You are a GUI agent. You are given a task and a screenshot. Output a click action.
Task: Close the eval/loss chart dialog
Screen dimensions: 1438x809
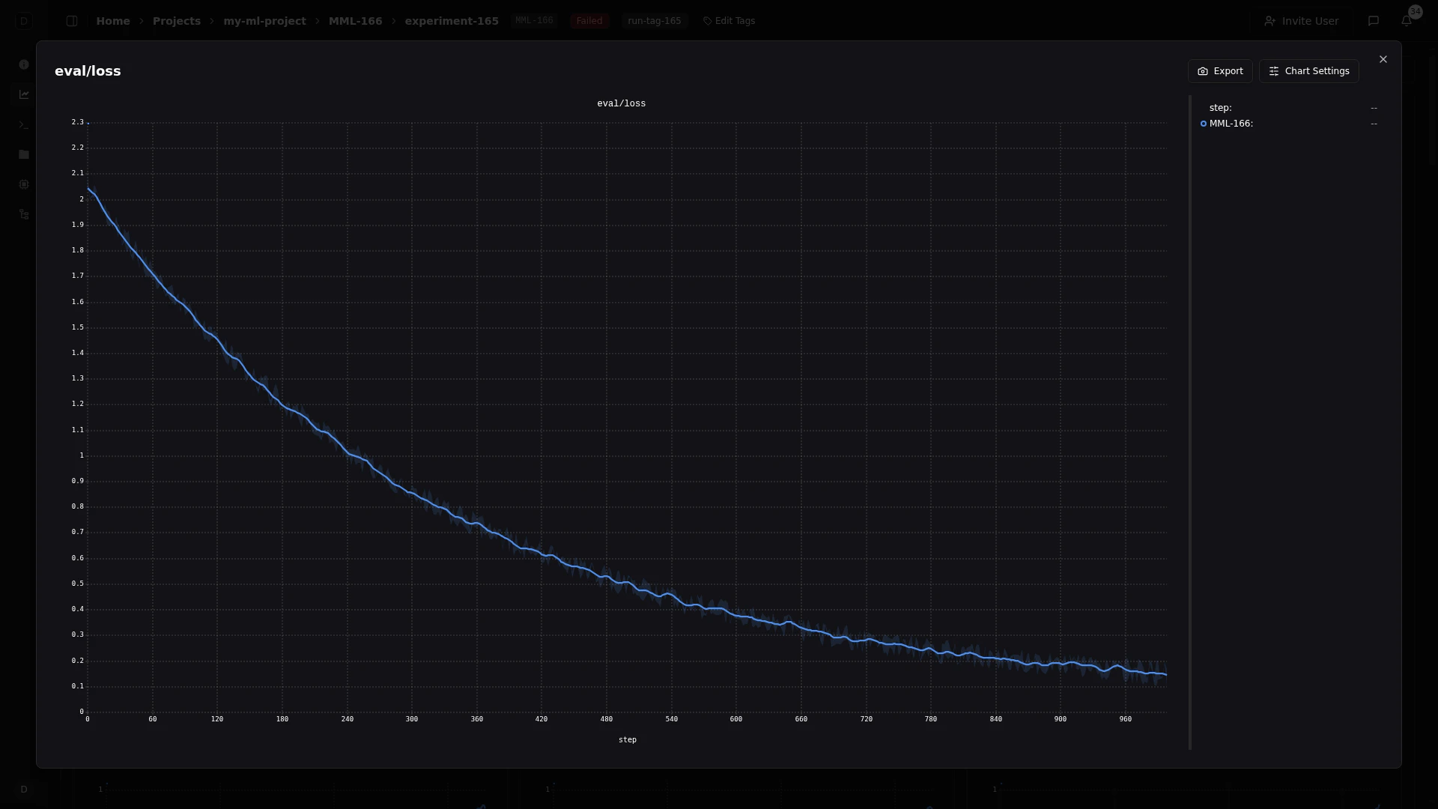click(1383, 59)
